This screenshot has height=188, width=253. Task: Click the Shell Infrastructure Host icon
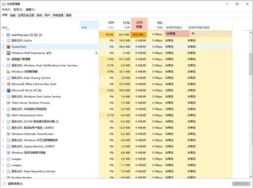8,116
